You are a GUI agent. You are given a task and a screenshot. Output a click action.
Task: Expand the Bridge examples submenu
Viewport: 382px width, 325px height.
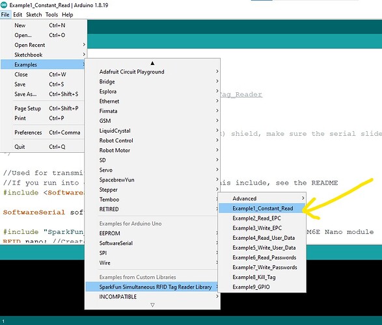[152, 81]
